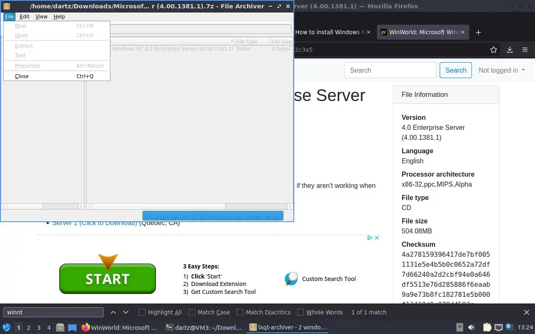
Task: Maximize the File Archiver window
Action: [279, 6]
